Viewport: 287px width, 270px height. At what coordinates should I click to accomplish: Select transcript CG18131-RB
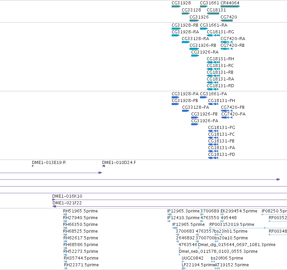pyautogui.click(x=213, y=76)
